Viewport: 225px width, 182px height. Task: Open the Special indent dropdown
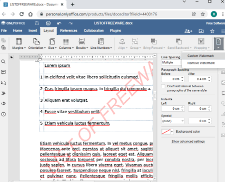tap(173, 121)
